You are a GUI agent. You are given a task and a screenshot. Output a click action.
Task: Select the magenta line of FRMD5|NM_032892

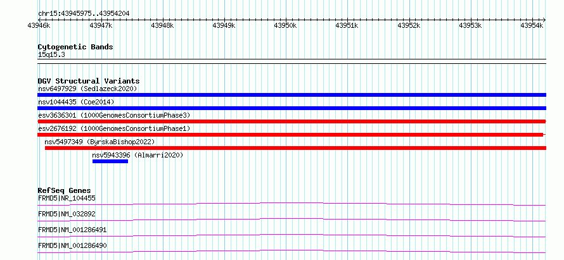(x=292, y=220)
